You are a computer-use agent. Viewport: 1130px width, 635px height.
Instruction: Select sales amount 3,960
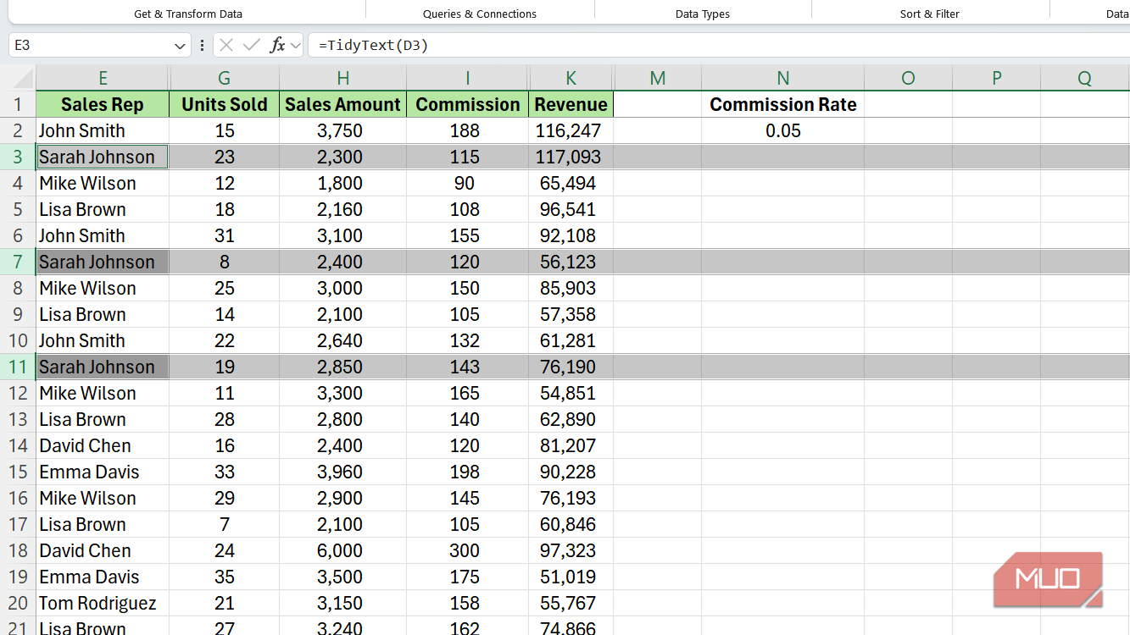tap(342, 472)
